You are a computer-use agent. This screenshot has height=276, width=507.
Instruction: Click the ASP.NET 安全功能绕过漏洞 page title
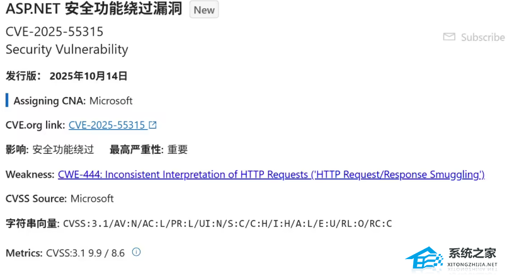point(94,9)
